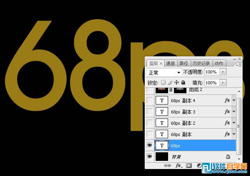This screenshot has width=250, height=176.
Task: Click the T type icon of 68ps 副本 4
Action: (162, 100)
